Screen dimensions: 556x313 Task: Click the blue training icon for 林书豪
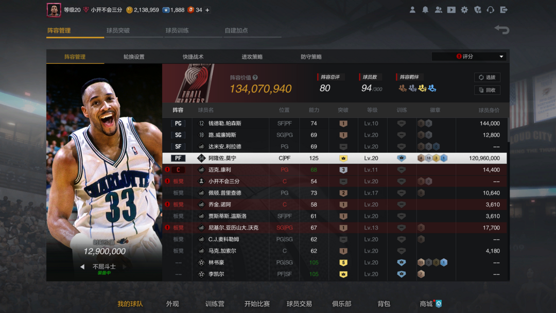click(x=402, y=263)
